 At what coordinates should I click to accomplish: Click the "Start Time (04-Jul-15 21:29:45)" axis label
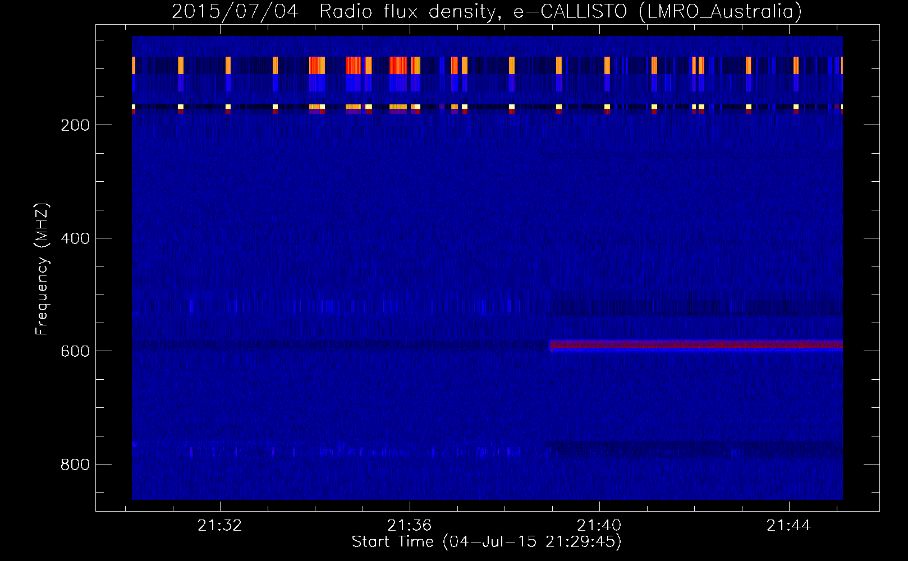point(487,542)
